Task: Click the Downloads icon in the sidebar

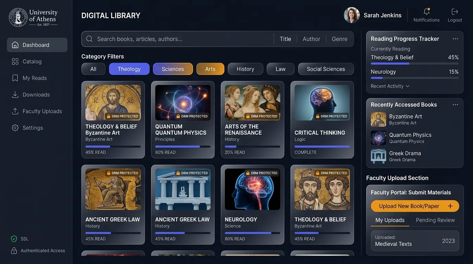Action: click(15, 94)
